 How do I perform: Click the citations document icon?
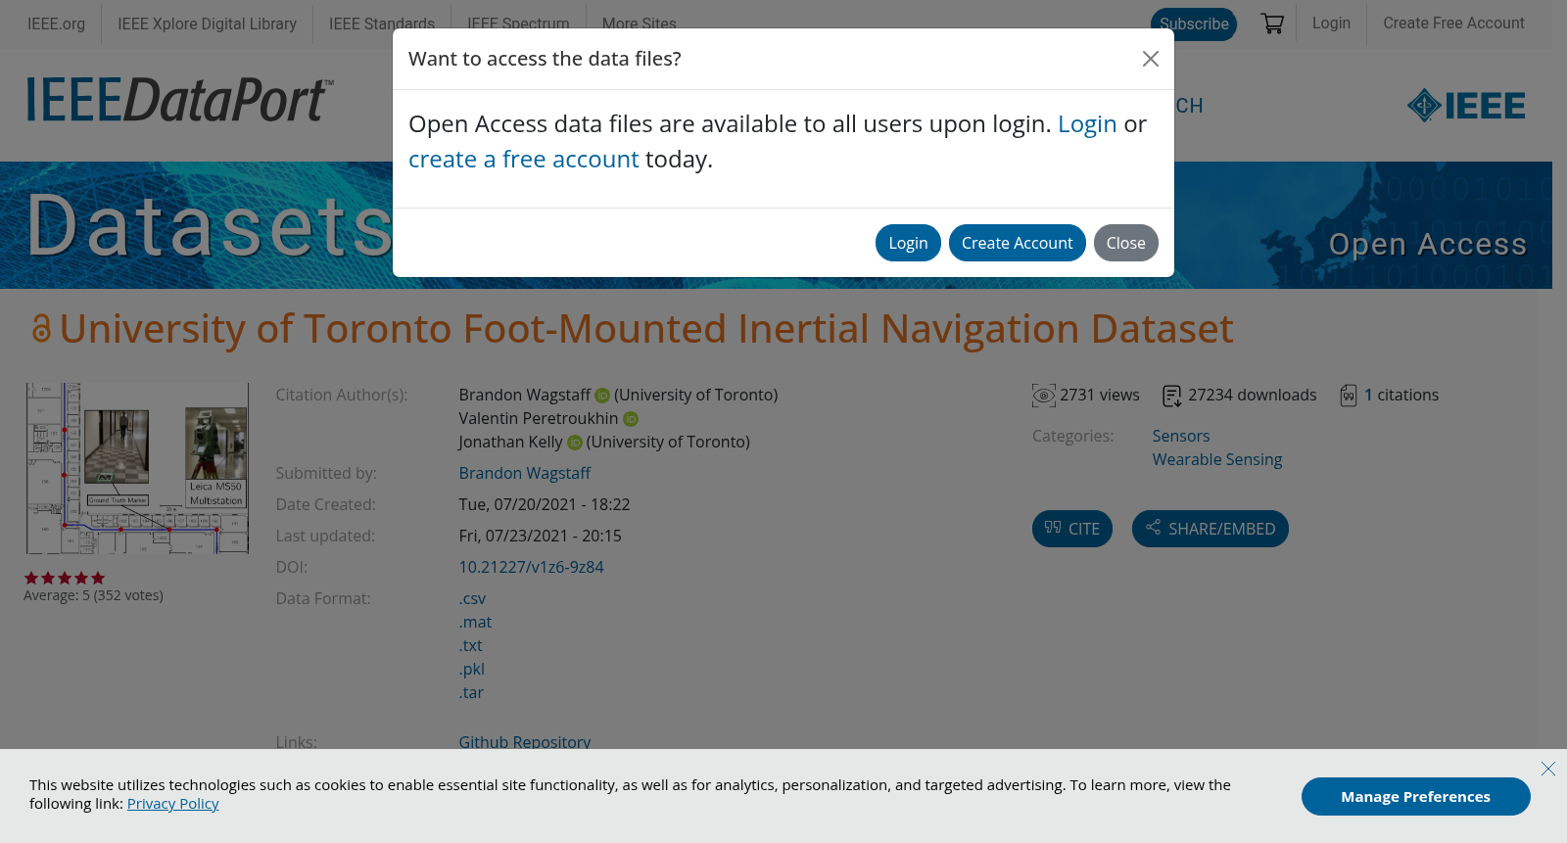[1349, 396]
